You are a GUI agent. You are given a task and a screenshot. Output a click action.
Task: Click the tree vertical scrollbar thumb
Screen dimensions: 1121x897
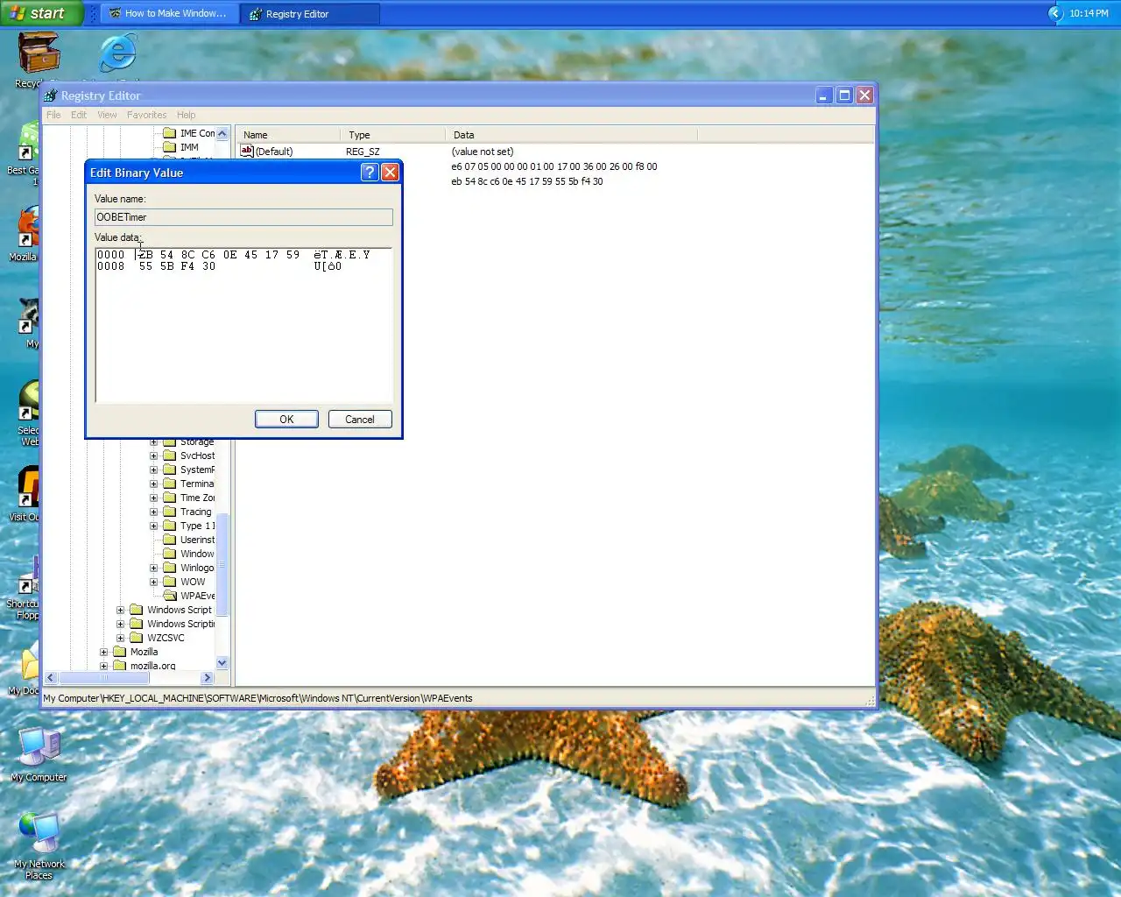222,564
